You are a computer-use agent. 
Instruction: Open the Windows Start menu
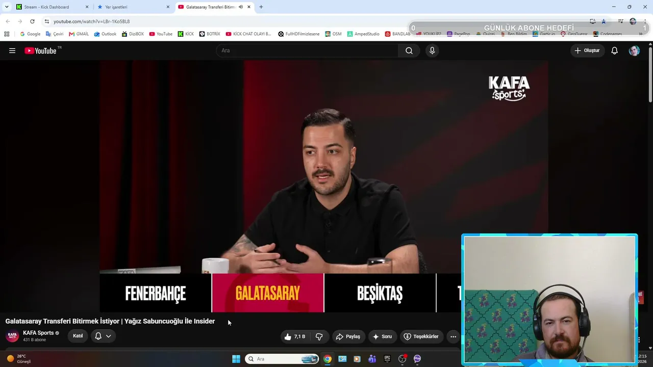tap(236, 359)
